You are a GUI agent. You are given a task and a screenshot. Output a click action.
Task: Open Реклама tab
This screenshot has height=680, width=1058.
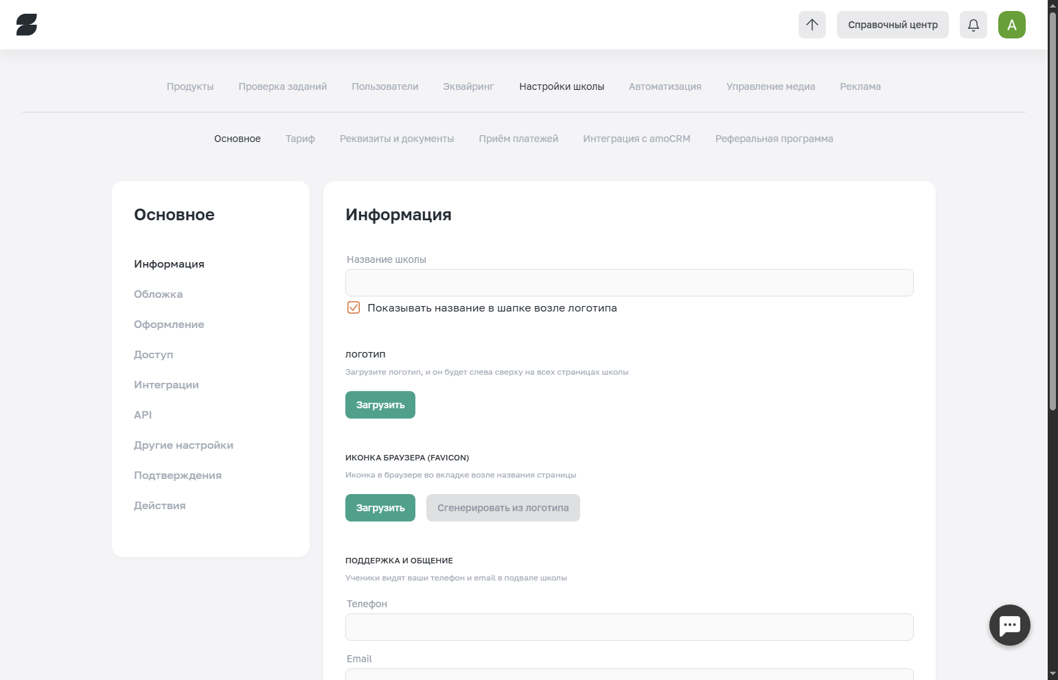tap(860, 86)
